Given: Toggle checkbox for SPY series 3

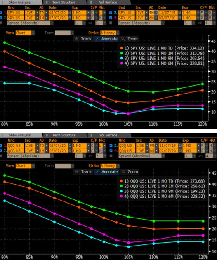Looking at the screenshot, I should pyautogui.click(x=111, y=13).
